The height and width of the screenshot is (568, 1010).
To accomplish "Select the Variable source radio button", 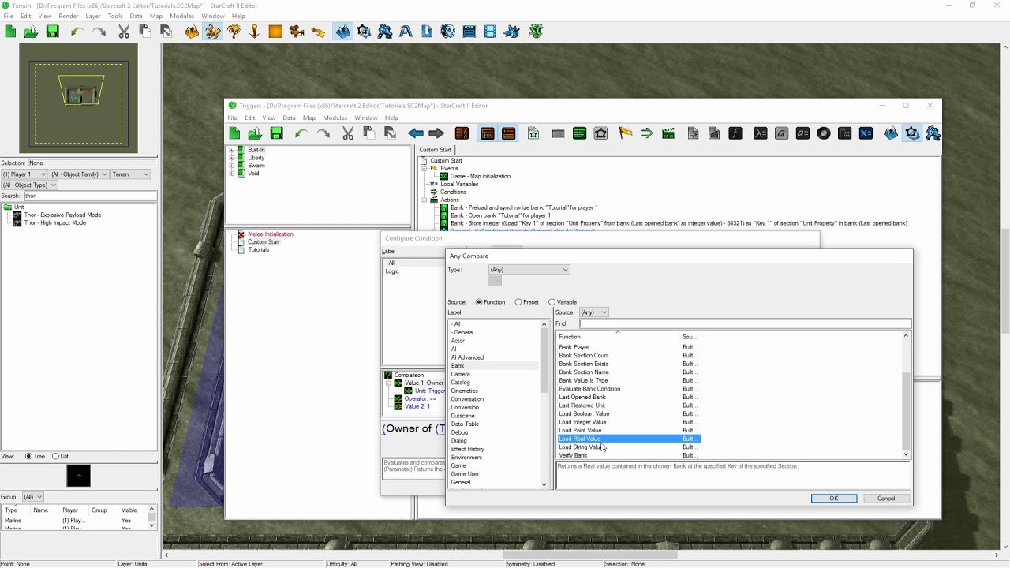I will click(552, 302).
